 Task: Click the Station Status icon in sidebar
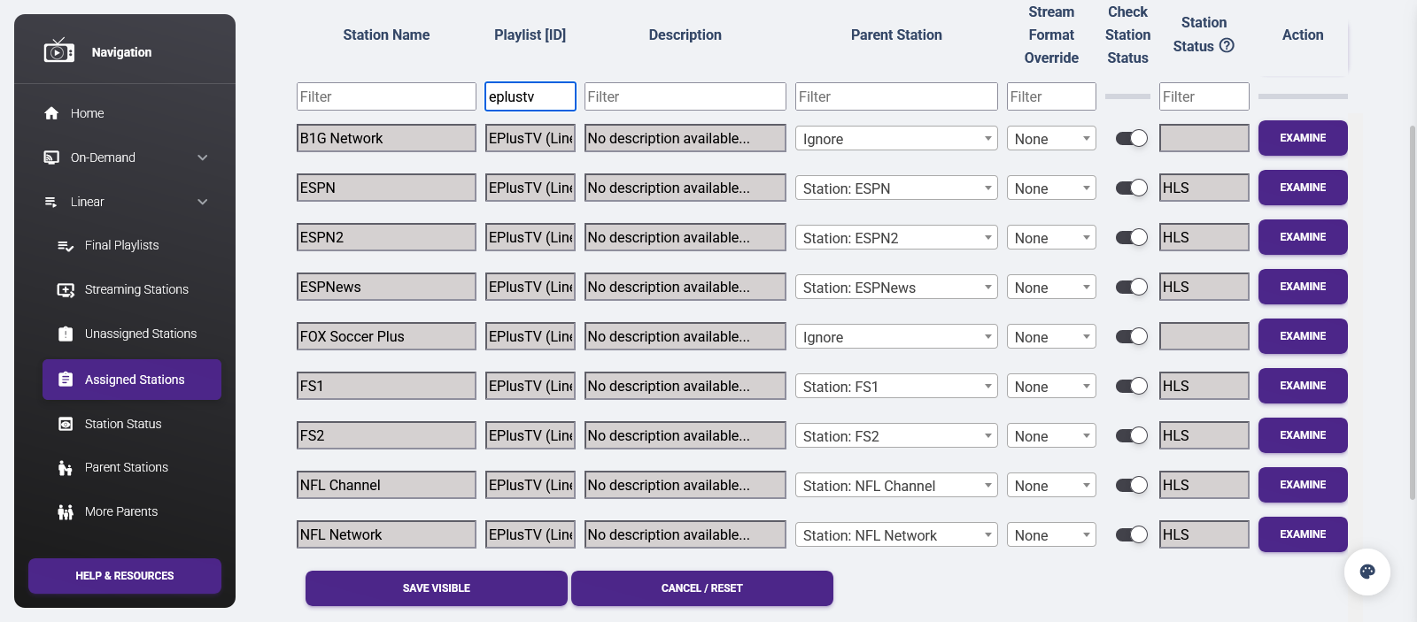66,425
